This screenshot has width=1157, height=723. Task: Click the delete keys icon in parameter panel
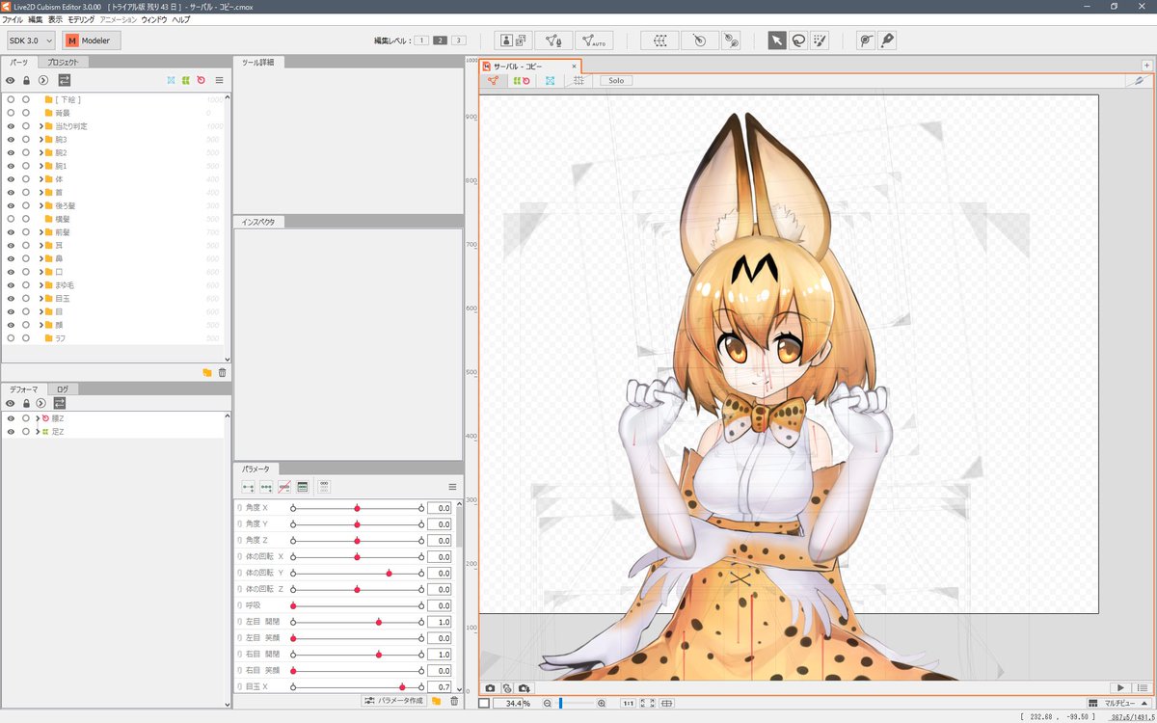tap(283, 487)
